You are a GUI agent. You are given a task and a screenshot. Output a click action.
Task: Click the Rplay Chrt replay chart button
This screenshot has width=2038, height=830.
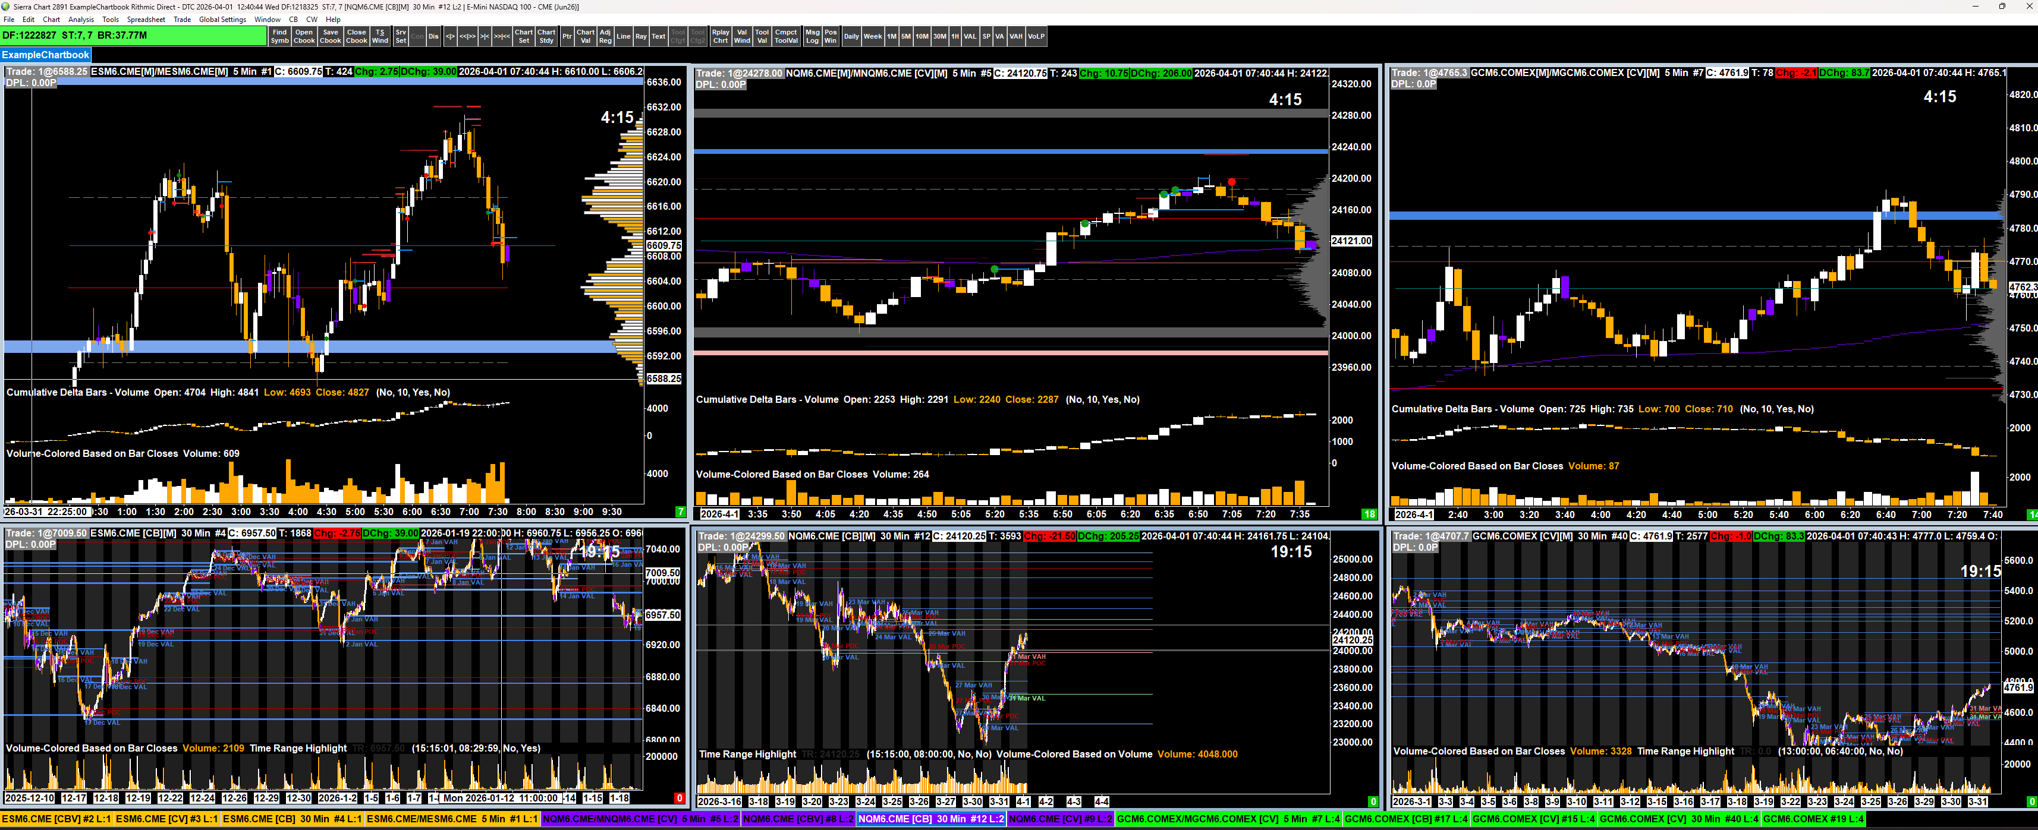click(721, 36)
